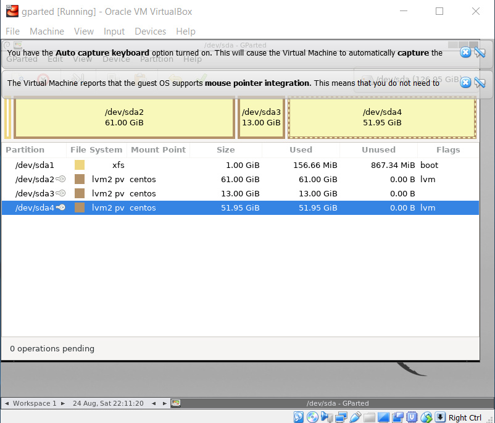Click the 867.34 MiB unused value
Image resolution: width=495 pixels, height=423 pixels.
point(393,165)
